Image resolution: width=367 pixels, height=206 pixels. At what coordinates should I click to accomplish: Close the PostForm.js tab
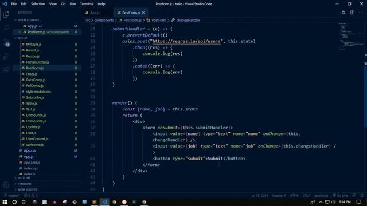(143, 13)
